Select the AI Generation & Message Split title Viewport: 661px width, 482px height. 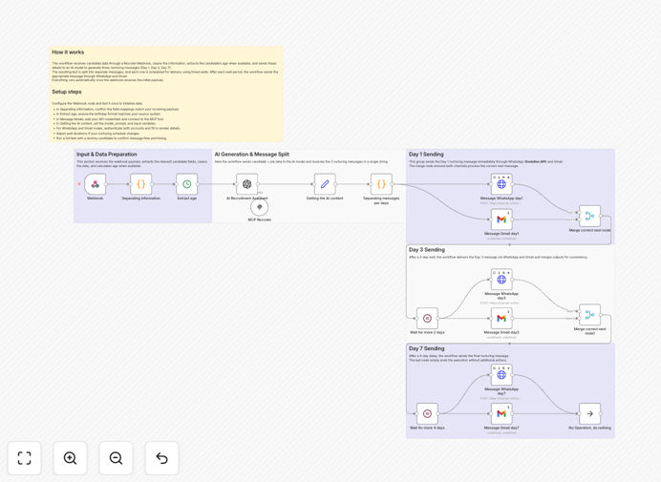[x=251, y=155]
